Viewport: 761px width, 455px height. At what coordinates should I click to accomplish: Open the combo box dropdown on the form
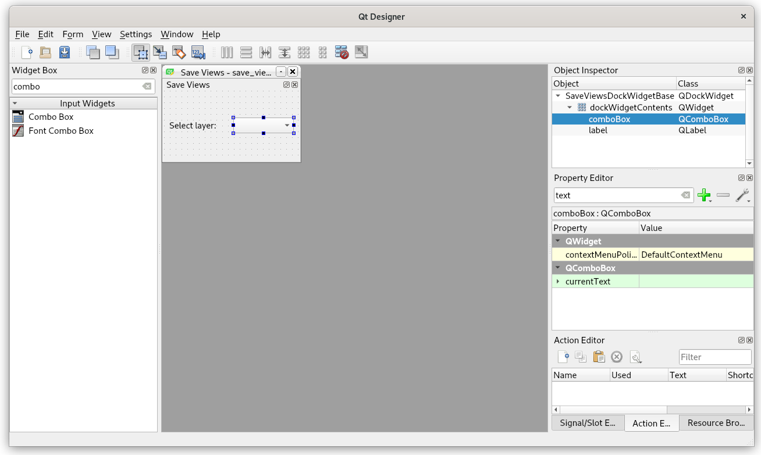pyautogui.click(x=287, y=125)
